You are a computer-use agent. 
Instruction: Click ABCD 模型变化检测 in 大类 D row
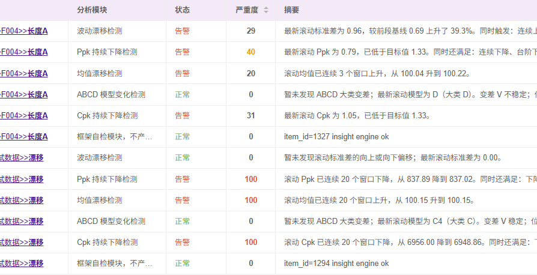tap(111, 94)
